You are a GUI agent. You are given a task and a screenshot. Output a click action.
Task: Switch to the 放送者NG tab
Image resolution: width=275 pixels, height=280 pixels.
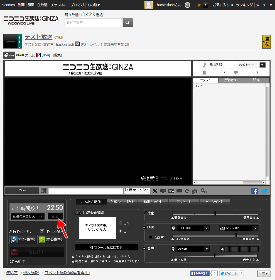pyautogui.click(x=231, y=80)
